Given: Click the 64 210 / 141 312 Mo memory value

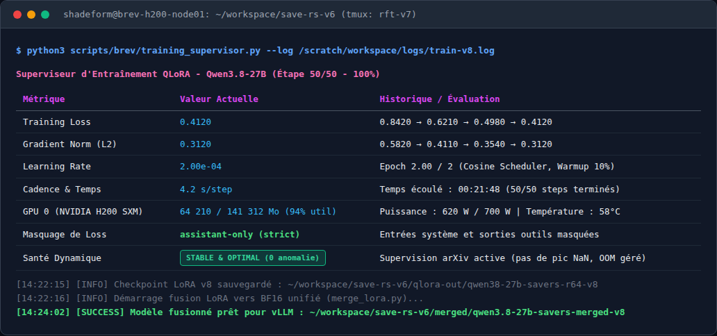Looking at the screenshot, I should [258, 212].
